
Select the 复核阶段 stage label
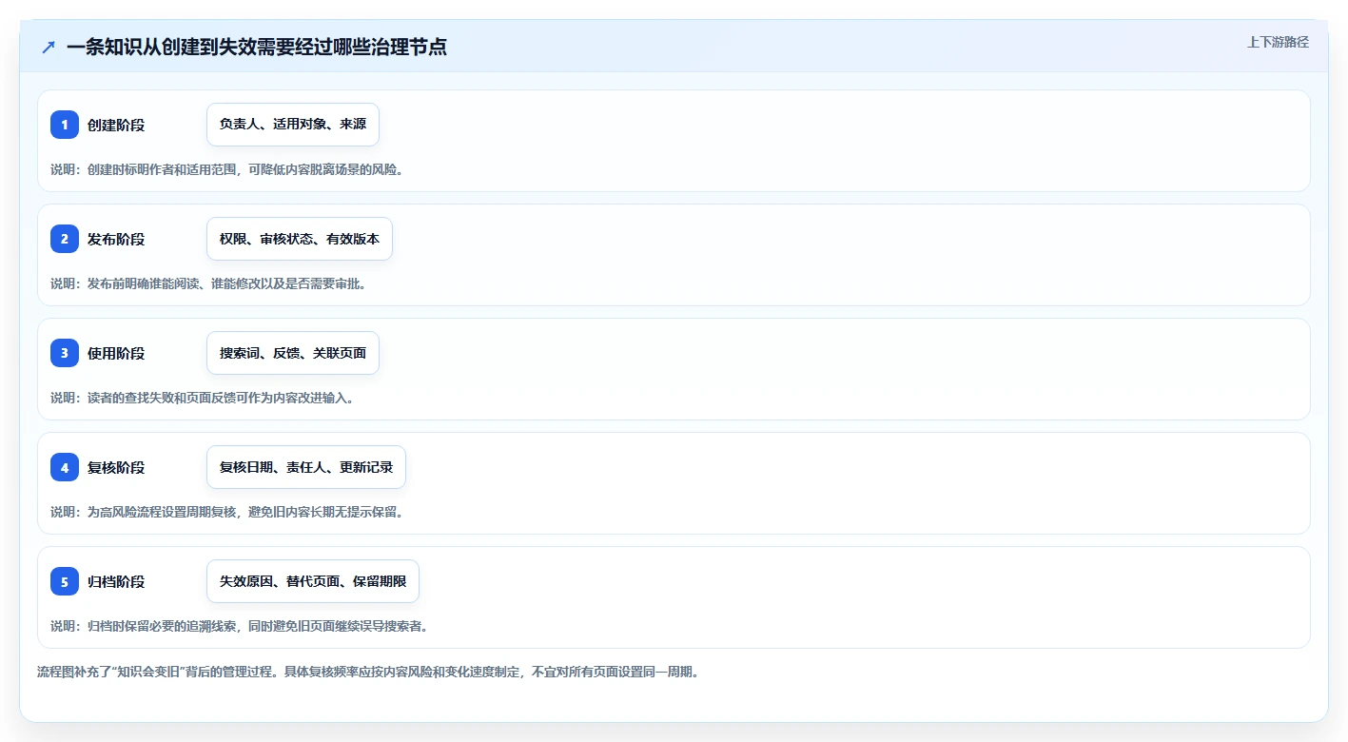[x=116, y=467]
